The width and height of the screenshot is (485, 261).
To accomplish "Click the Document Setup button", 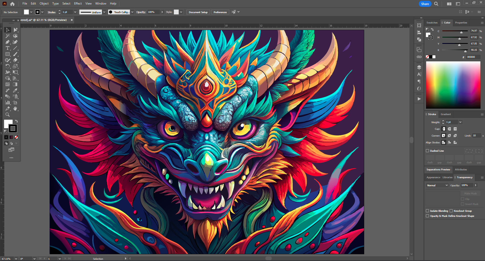I will [x=198, y=12].
